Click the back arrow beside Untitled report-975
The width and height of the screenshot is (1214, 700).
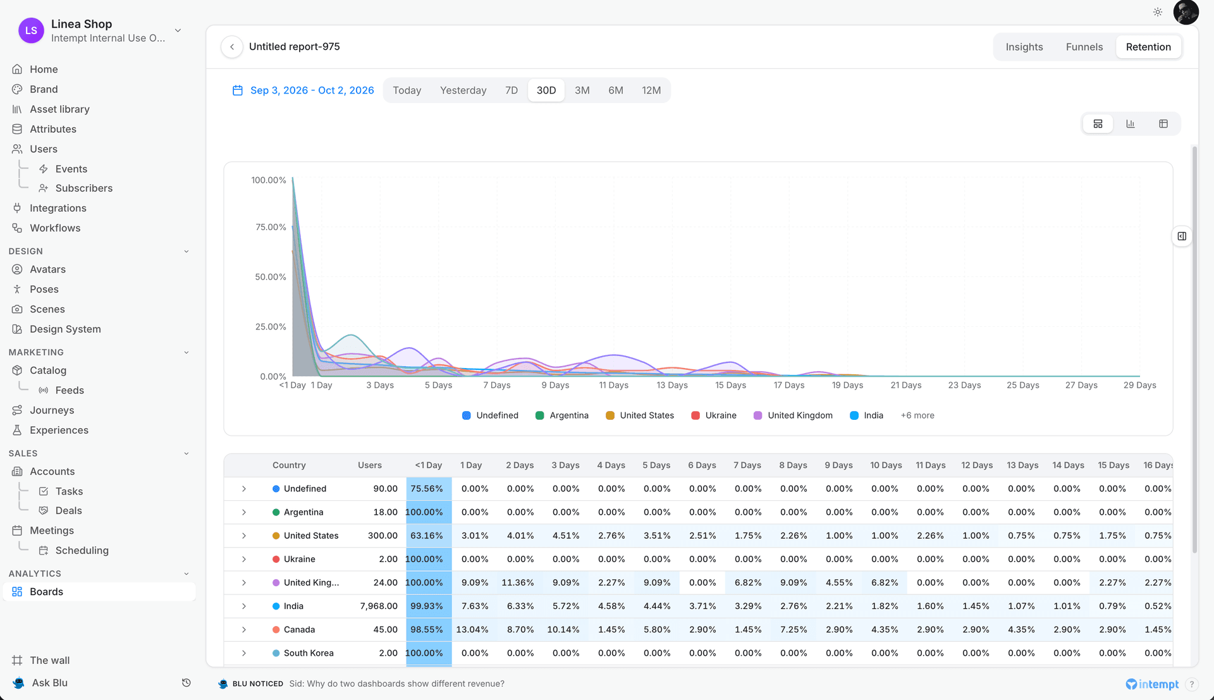pos(232,47)
